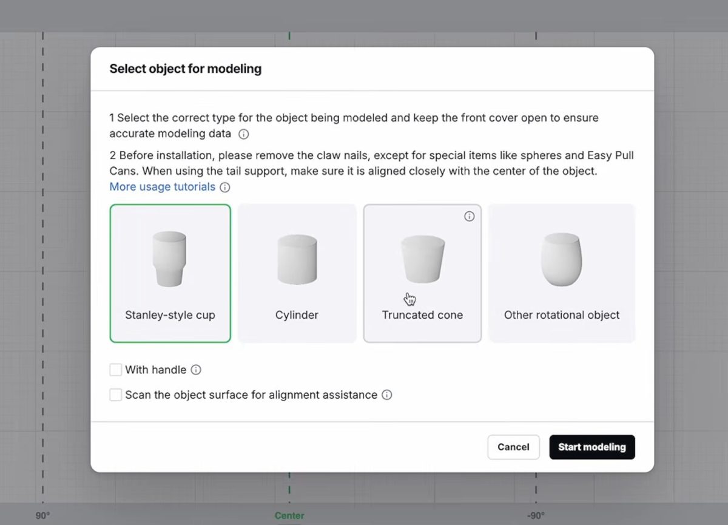Click the -90° angle marker label
The height and width of the screenshot is (525, 728).
point(535,516)
